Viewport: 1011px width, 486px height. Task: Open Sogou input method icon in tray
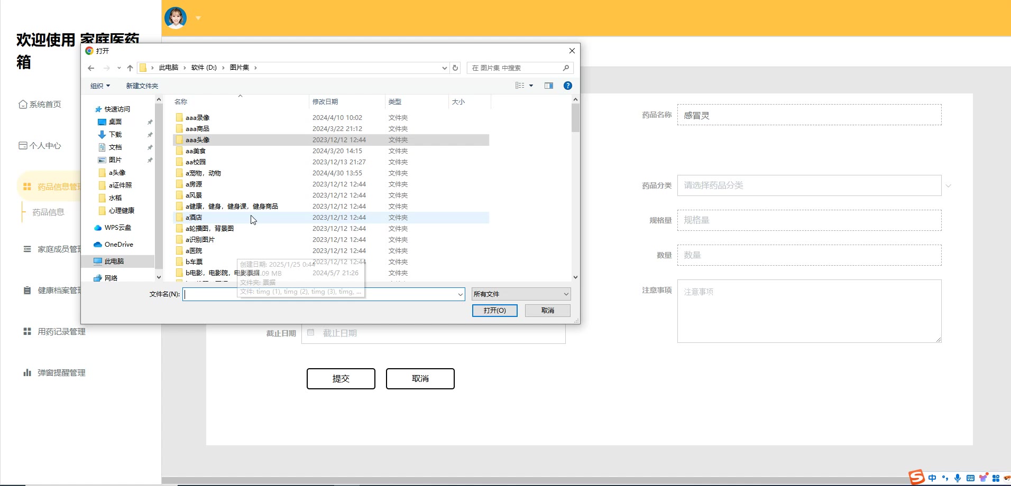coord(916,477)
